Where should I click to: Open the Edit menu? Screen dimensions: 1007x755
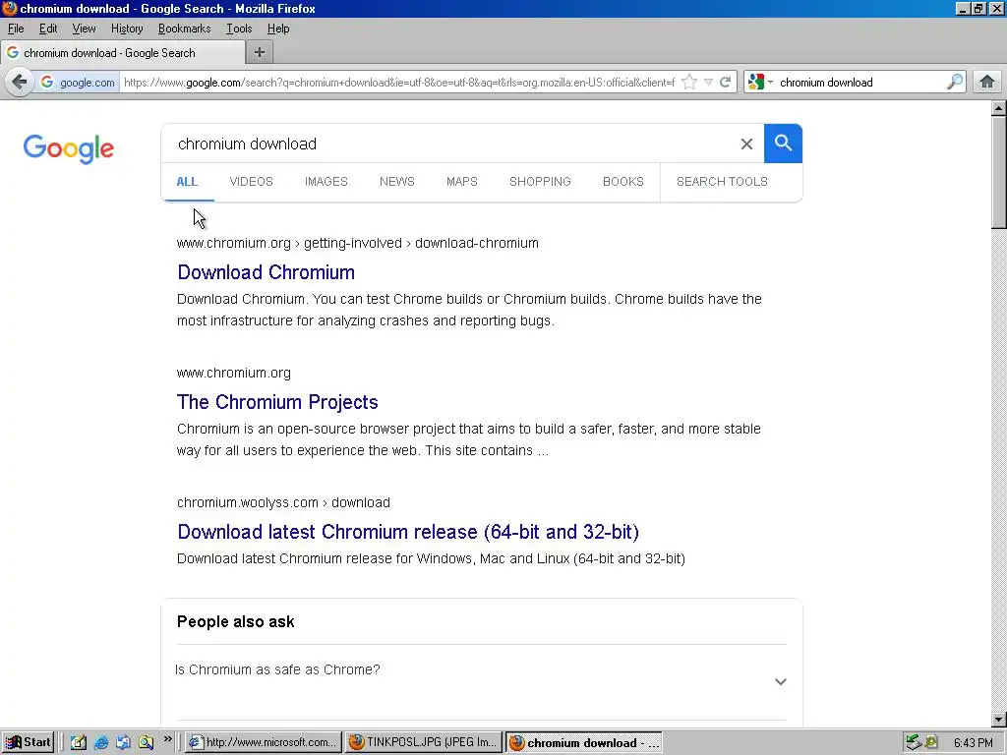(x=48, y=29)
